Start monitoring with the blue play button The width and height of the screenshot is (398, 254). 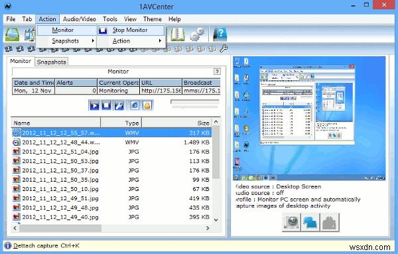coord(94,105)
